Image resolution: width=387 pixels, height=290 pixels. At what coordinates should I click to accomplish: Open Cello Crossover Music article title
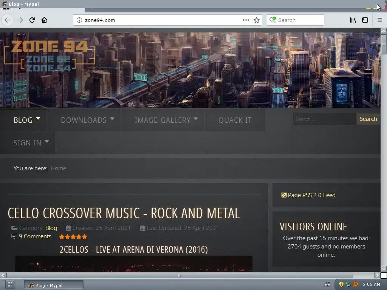point(124,213)
